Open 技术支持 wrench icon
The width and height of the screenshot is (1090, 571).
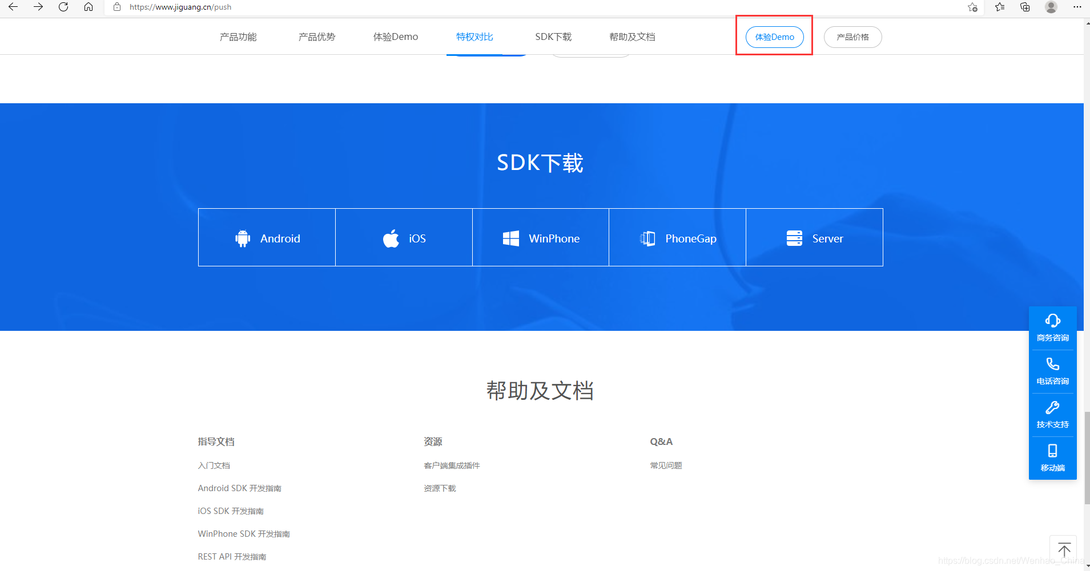click(1053, 407)
